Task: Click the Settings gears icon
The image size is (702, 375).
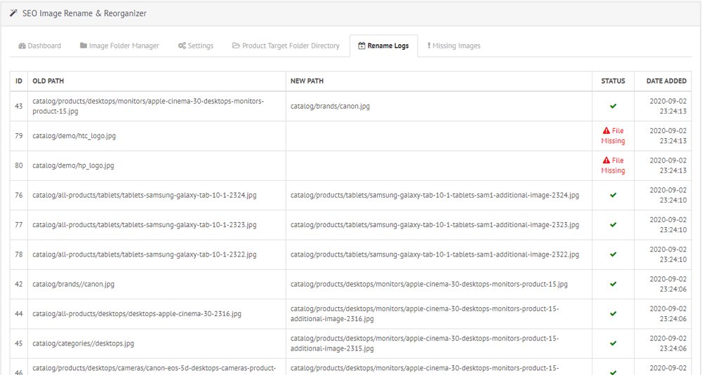Action: tap(182, 46)
